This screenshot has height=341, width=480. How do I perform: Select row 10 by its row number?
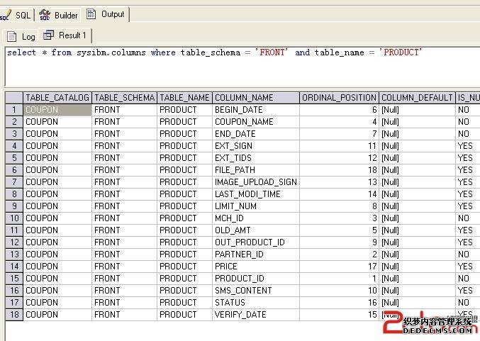(x=13, y=218)
